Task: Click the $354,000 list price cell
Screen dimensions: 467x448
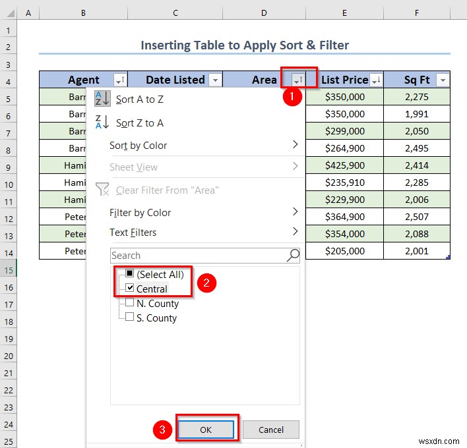Action: tap(344, 234)
